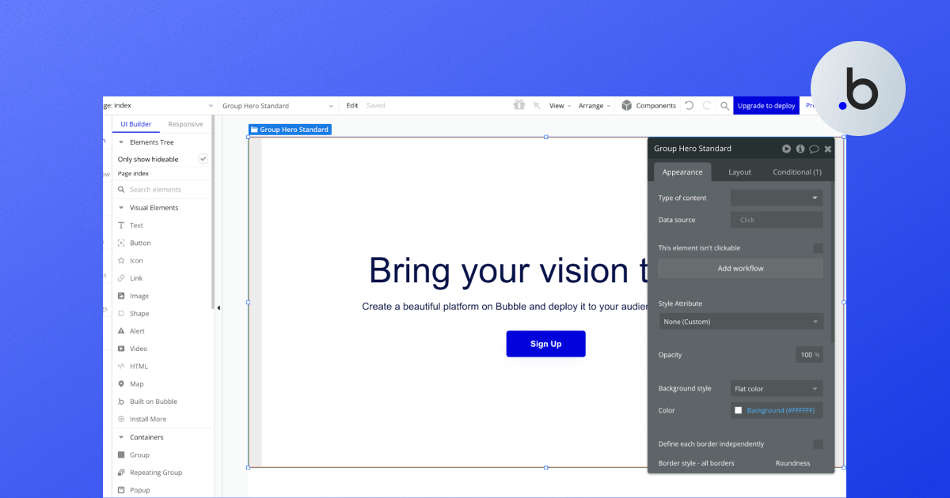Open the Background style dropdown

tap(776, 388)
